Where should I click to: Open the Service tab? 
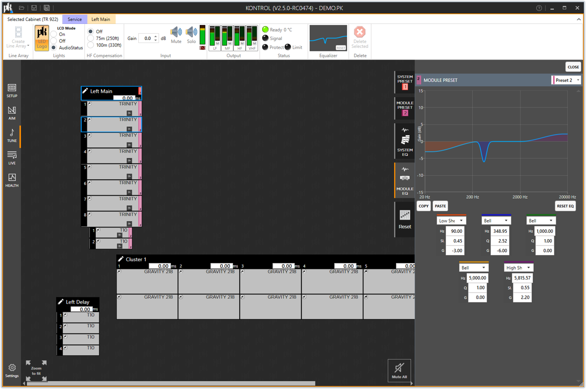75,20
